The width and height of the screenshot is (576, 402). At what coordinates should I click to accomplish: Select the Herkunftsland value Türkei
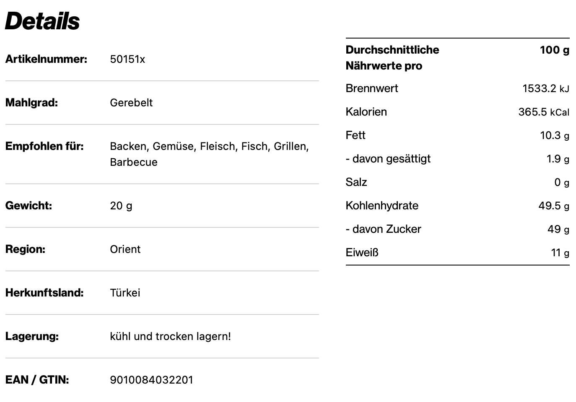coord(125,293)
